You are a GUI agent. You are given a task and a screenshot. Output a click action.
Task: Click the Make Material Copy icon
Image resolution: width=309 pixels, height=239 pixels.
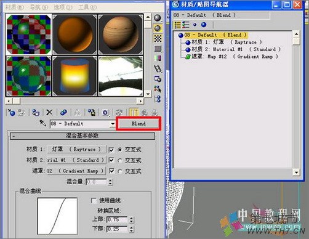[x=63, y=112]
